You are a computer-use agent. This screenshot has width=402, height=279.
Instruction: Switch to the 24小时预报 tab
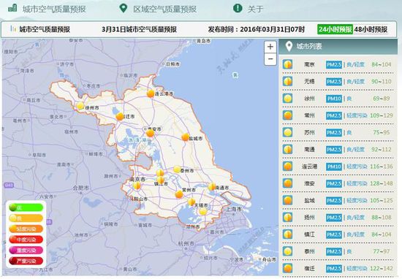[x=335, y=29]
